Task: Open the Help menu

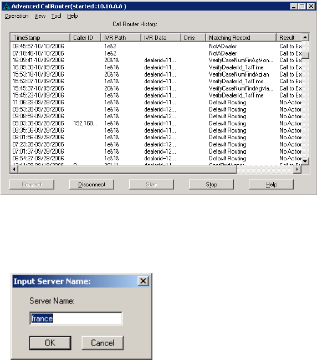Action: point(73,16)
